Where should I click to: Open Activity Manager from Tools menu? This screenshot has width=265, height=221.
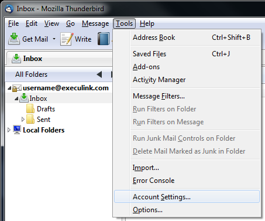[187, 80]
